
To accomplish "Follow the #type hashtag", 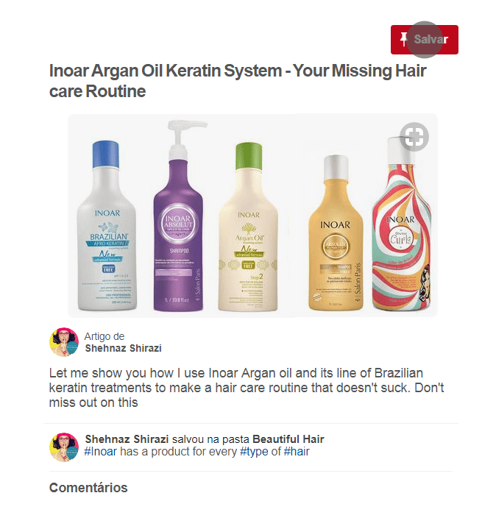I will (254, 451).
